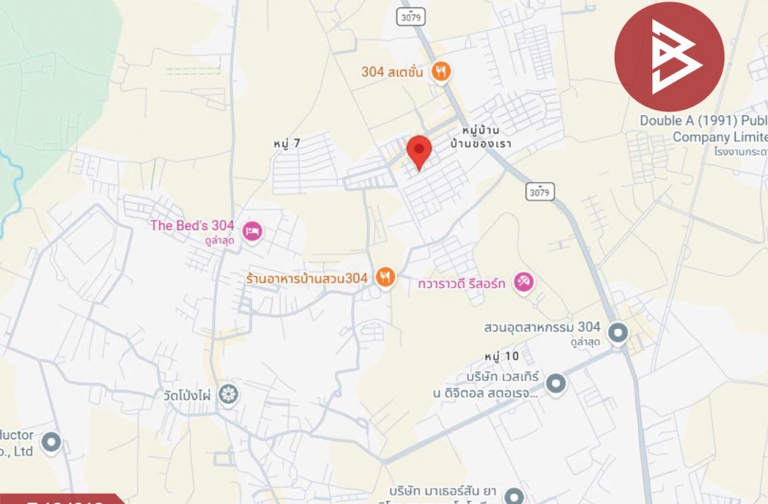Click Double A (1991) Public Company label
The width and height of the screenshot is (768, 504).
coord(703,129)
